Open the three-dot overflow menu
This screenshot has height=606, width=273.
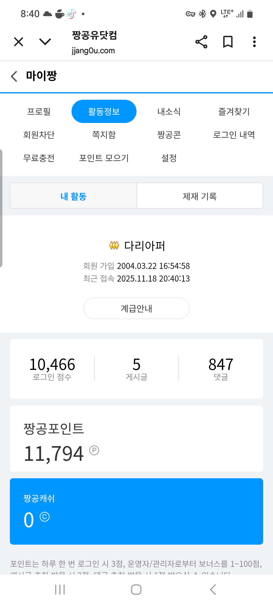pos(254,42)
